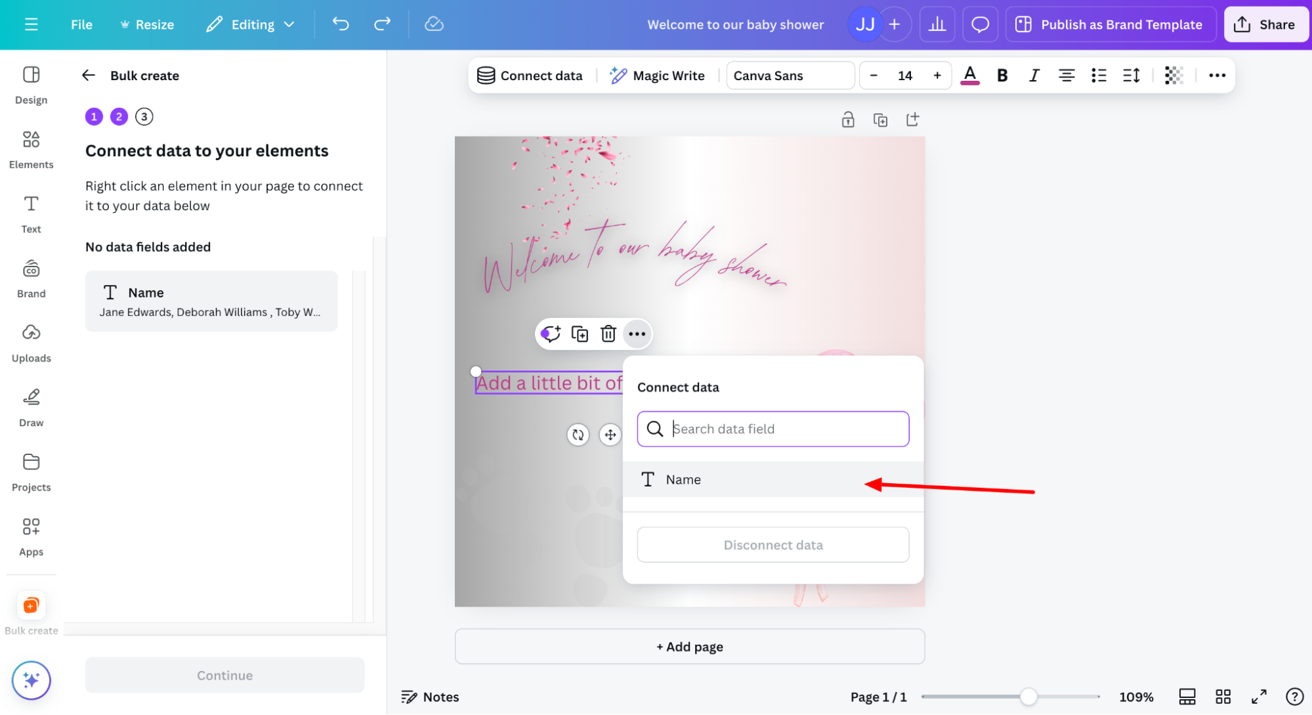The image size is (1312, 715).
Task: Open Magic Write tool
Action: click(657, 76)
